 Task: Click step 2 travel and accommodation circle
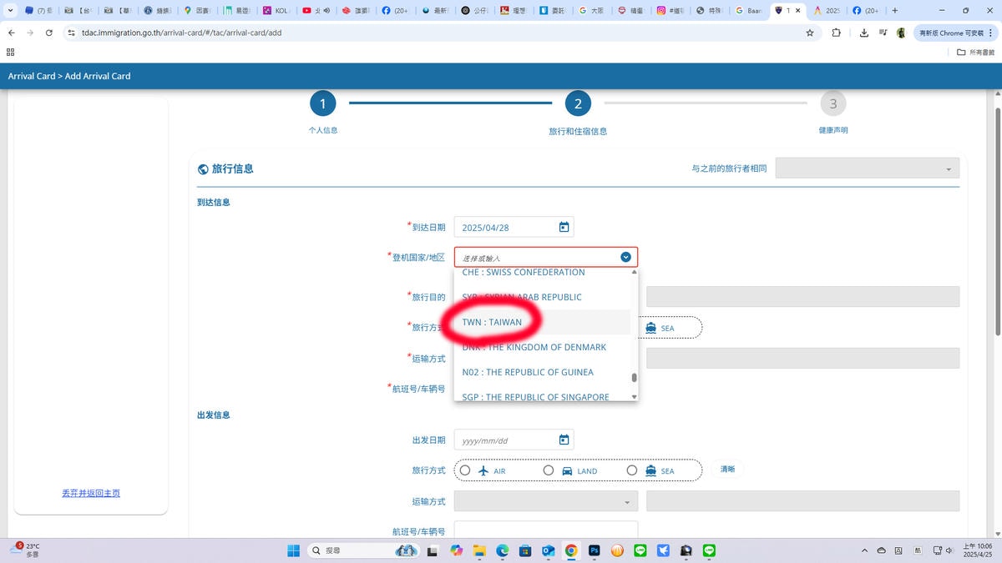pos(577,103)
